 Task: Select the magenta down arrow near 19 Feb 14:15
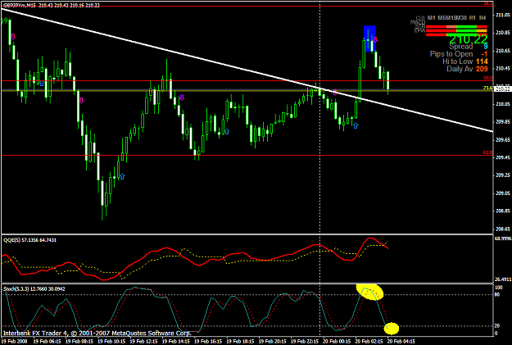182,97
